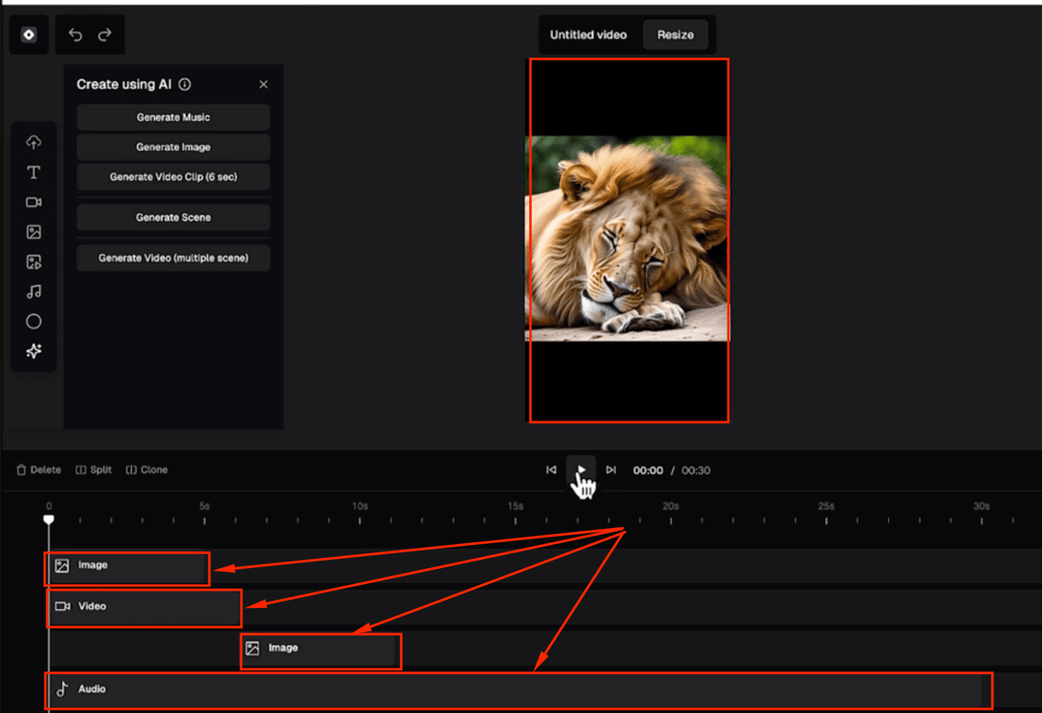Open the video camera sidebar tool
The width and height of the screenshot is (1042, 713).
[34, 202]
